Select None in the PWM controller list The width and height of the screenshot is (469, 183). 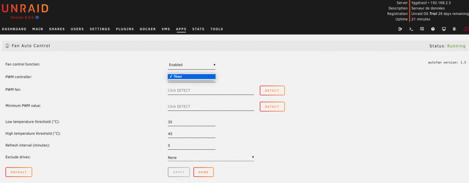click(x=191, y=76)
